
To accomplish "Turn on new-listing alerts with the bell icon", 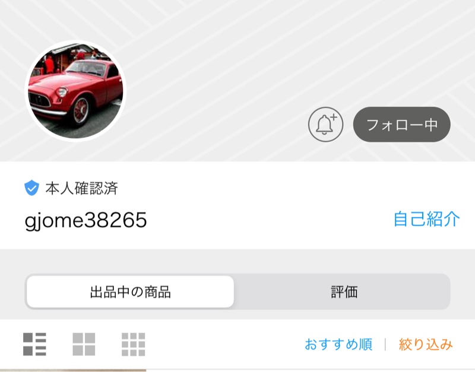I will coord(325,125).
